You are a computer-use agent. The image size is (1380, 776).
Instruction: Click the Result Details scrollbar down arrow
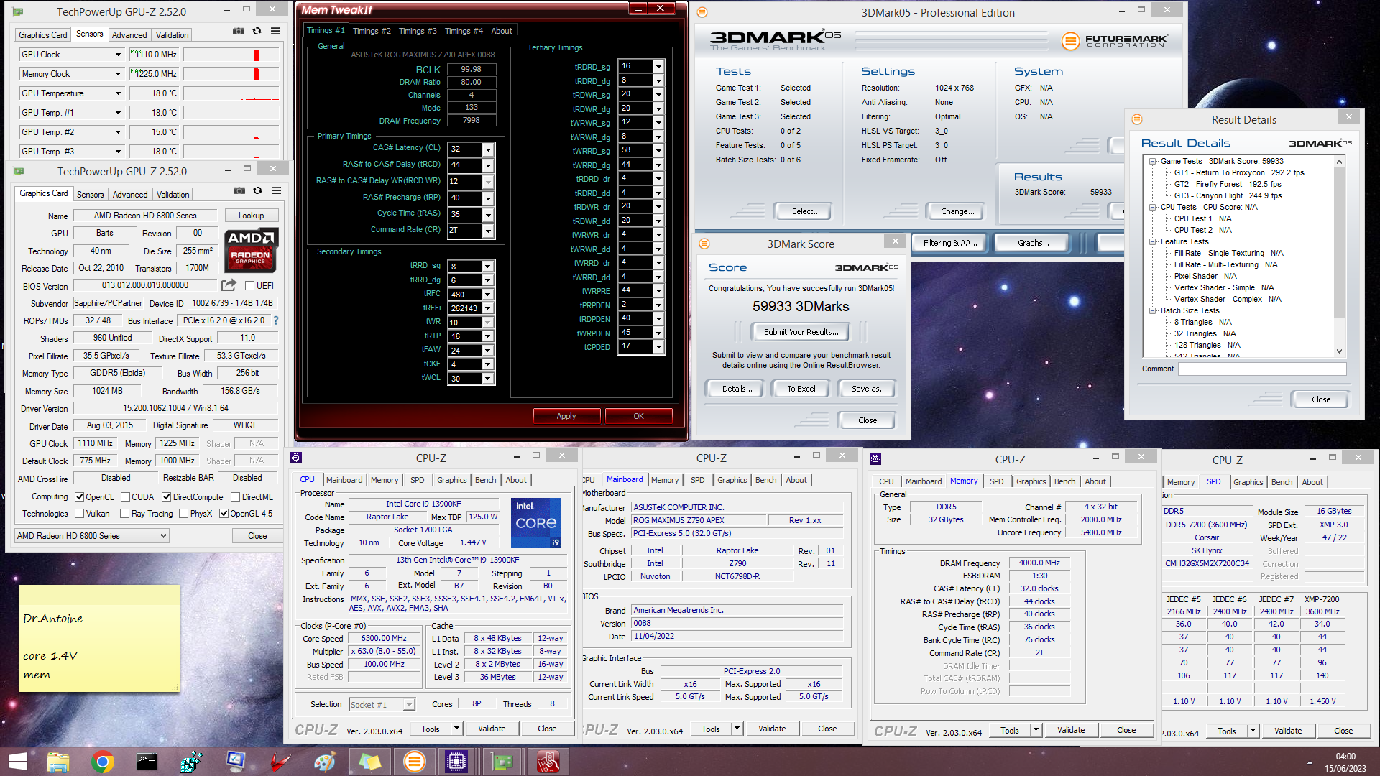1339,351
